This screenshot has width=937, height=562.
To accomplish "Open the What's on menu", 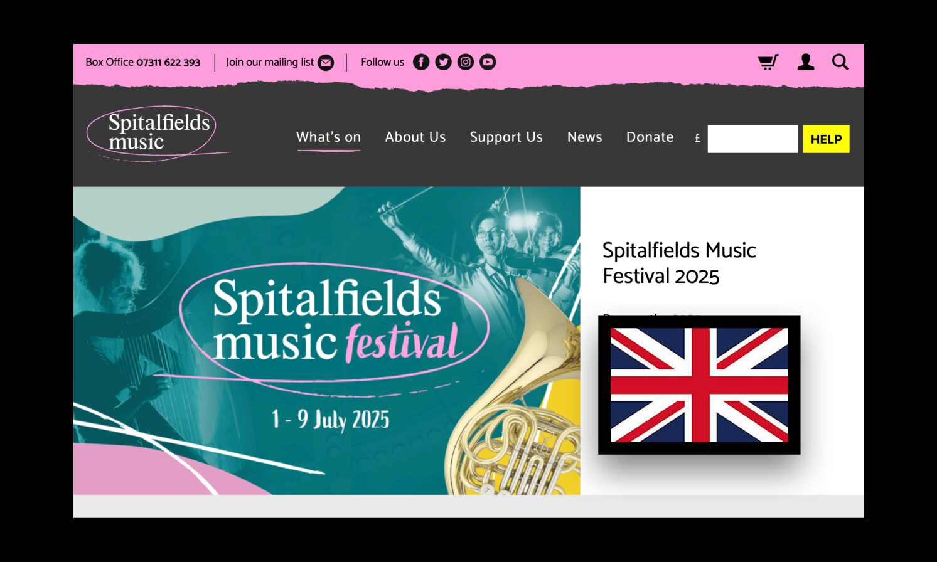I will (x=328, y=137).
